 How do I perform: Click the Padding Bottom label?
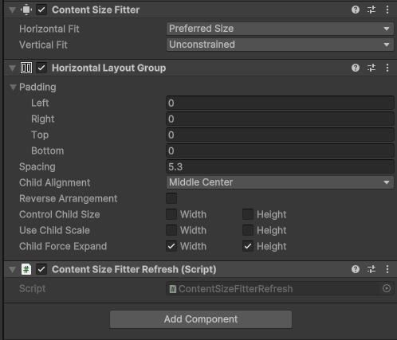pyautogui.click(x=48, y=150)
